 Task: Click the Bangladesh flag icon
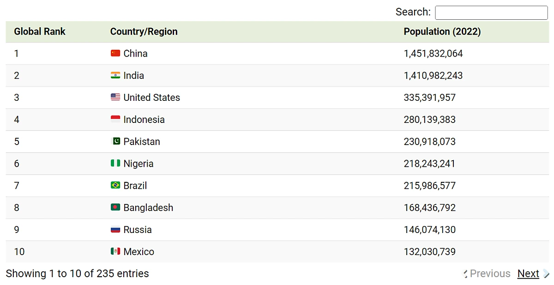115,208
